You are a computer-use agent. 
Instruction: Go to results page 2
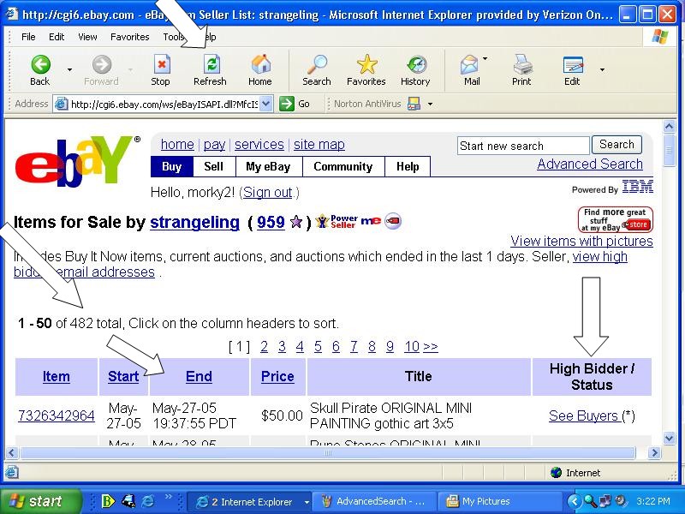264,347
